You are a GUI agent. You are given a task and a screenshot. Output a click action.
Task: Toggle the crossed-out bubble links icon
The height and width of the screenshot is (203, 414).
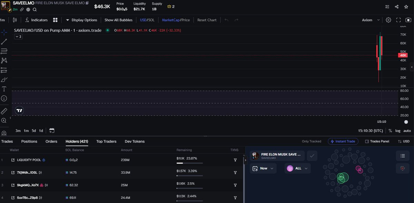coord(403,168)
